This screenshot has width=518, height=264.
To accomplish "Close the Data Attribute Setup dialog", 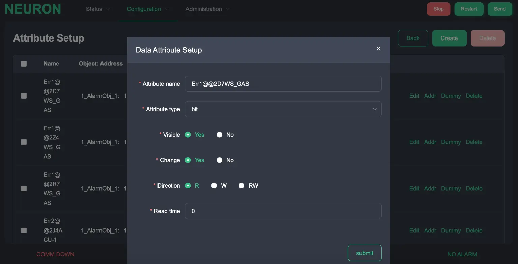I will click(378, 49).
